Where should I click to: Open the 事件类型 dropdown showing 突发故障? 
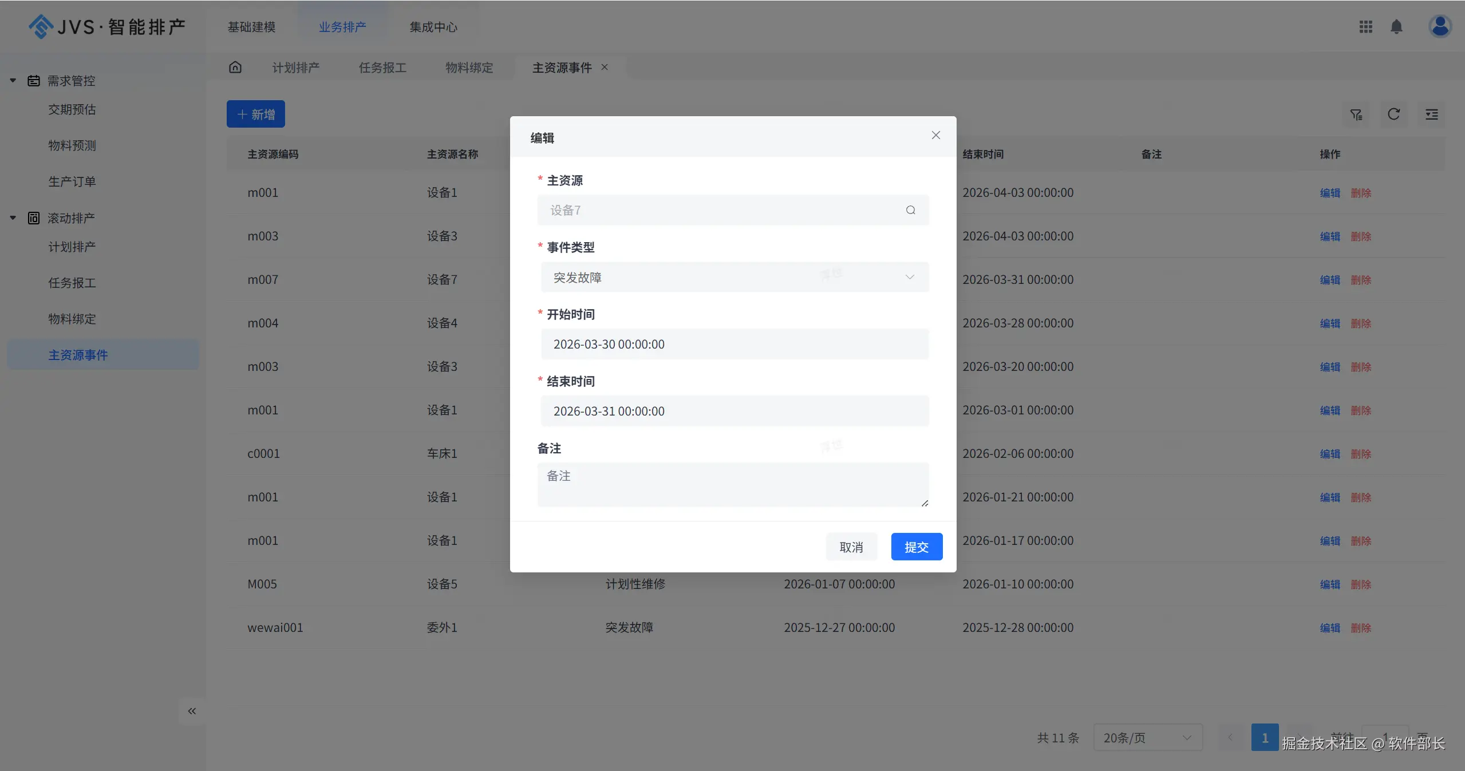[x=735, y=278]
